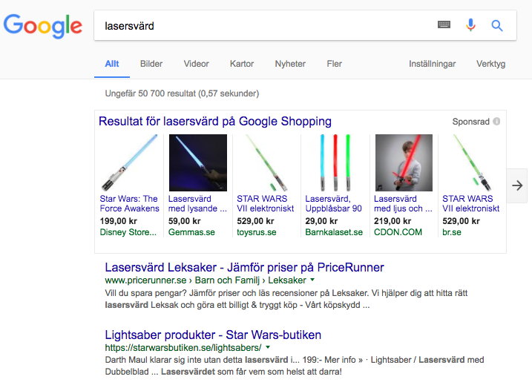Click the Sponsrad label
Viewport: 532px width, 388px height.
(x=470, y=122)
